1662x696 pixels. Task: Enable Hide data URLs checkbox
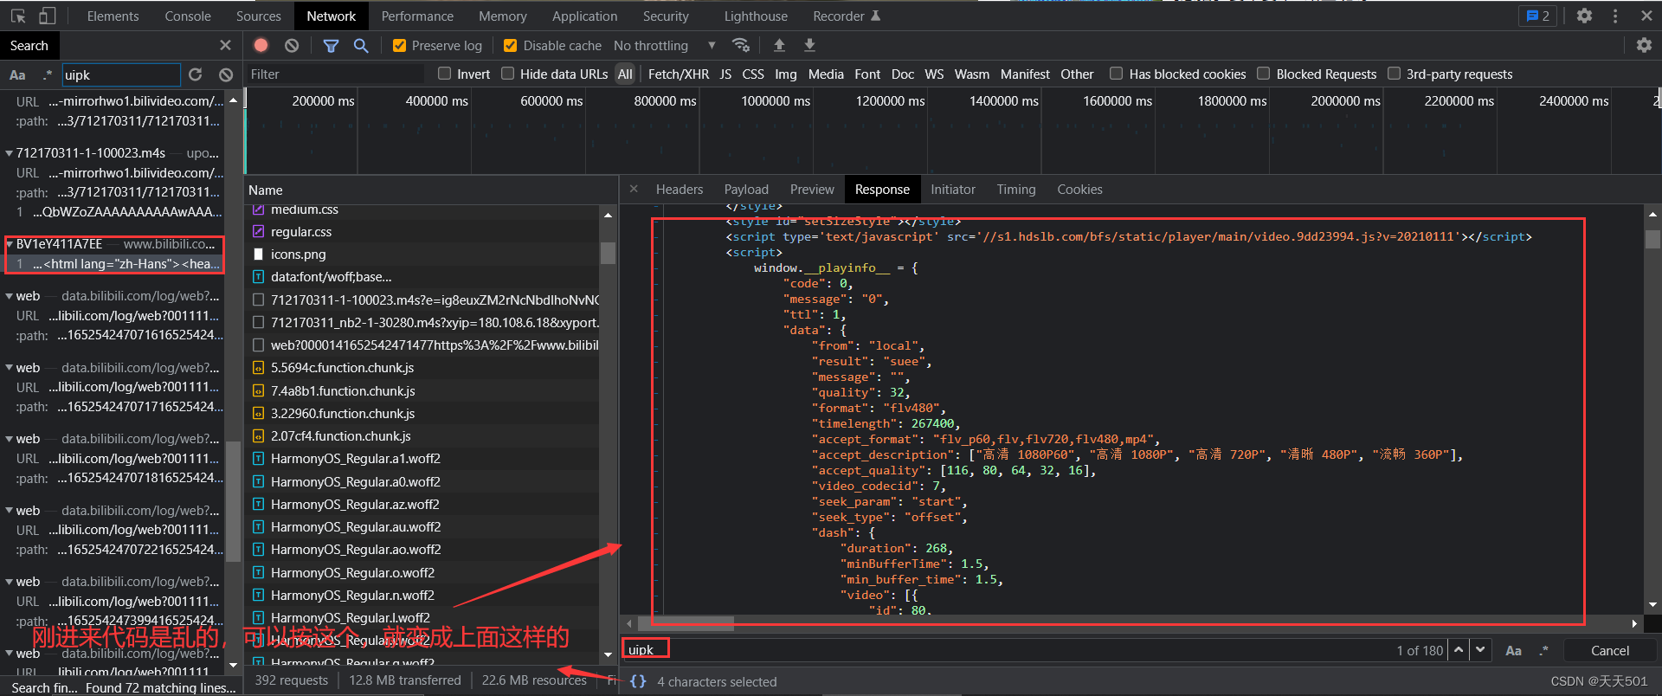click(508, 74)
